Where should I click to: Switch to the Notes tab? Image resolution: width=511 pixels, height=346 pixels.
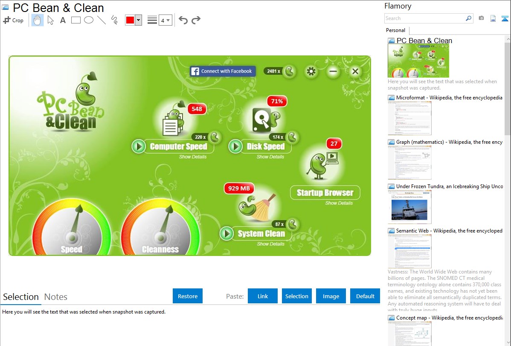(56, 297)
